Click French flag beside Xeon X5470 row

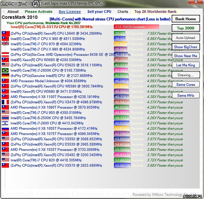pyautogui.click(x=6, y=102)
